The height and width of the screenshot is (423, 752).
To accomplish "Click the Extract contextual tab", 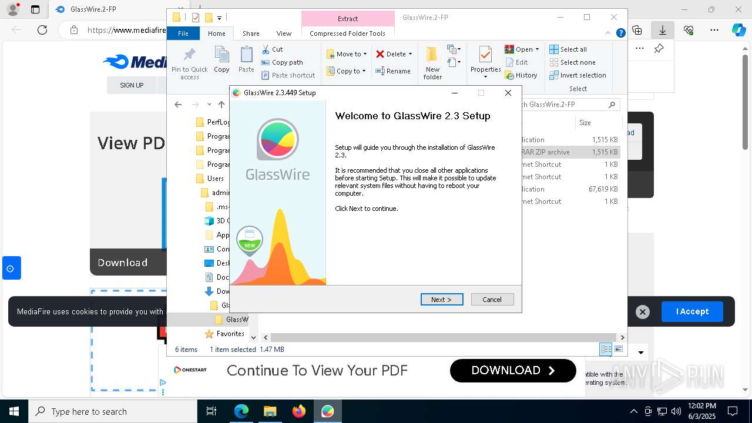I will coord(348,19).
